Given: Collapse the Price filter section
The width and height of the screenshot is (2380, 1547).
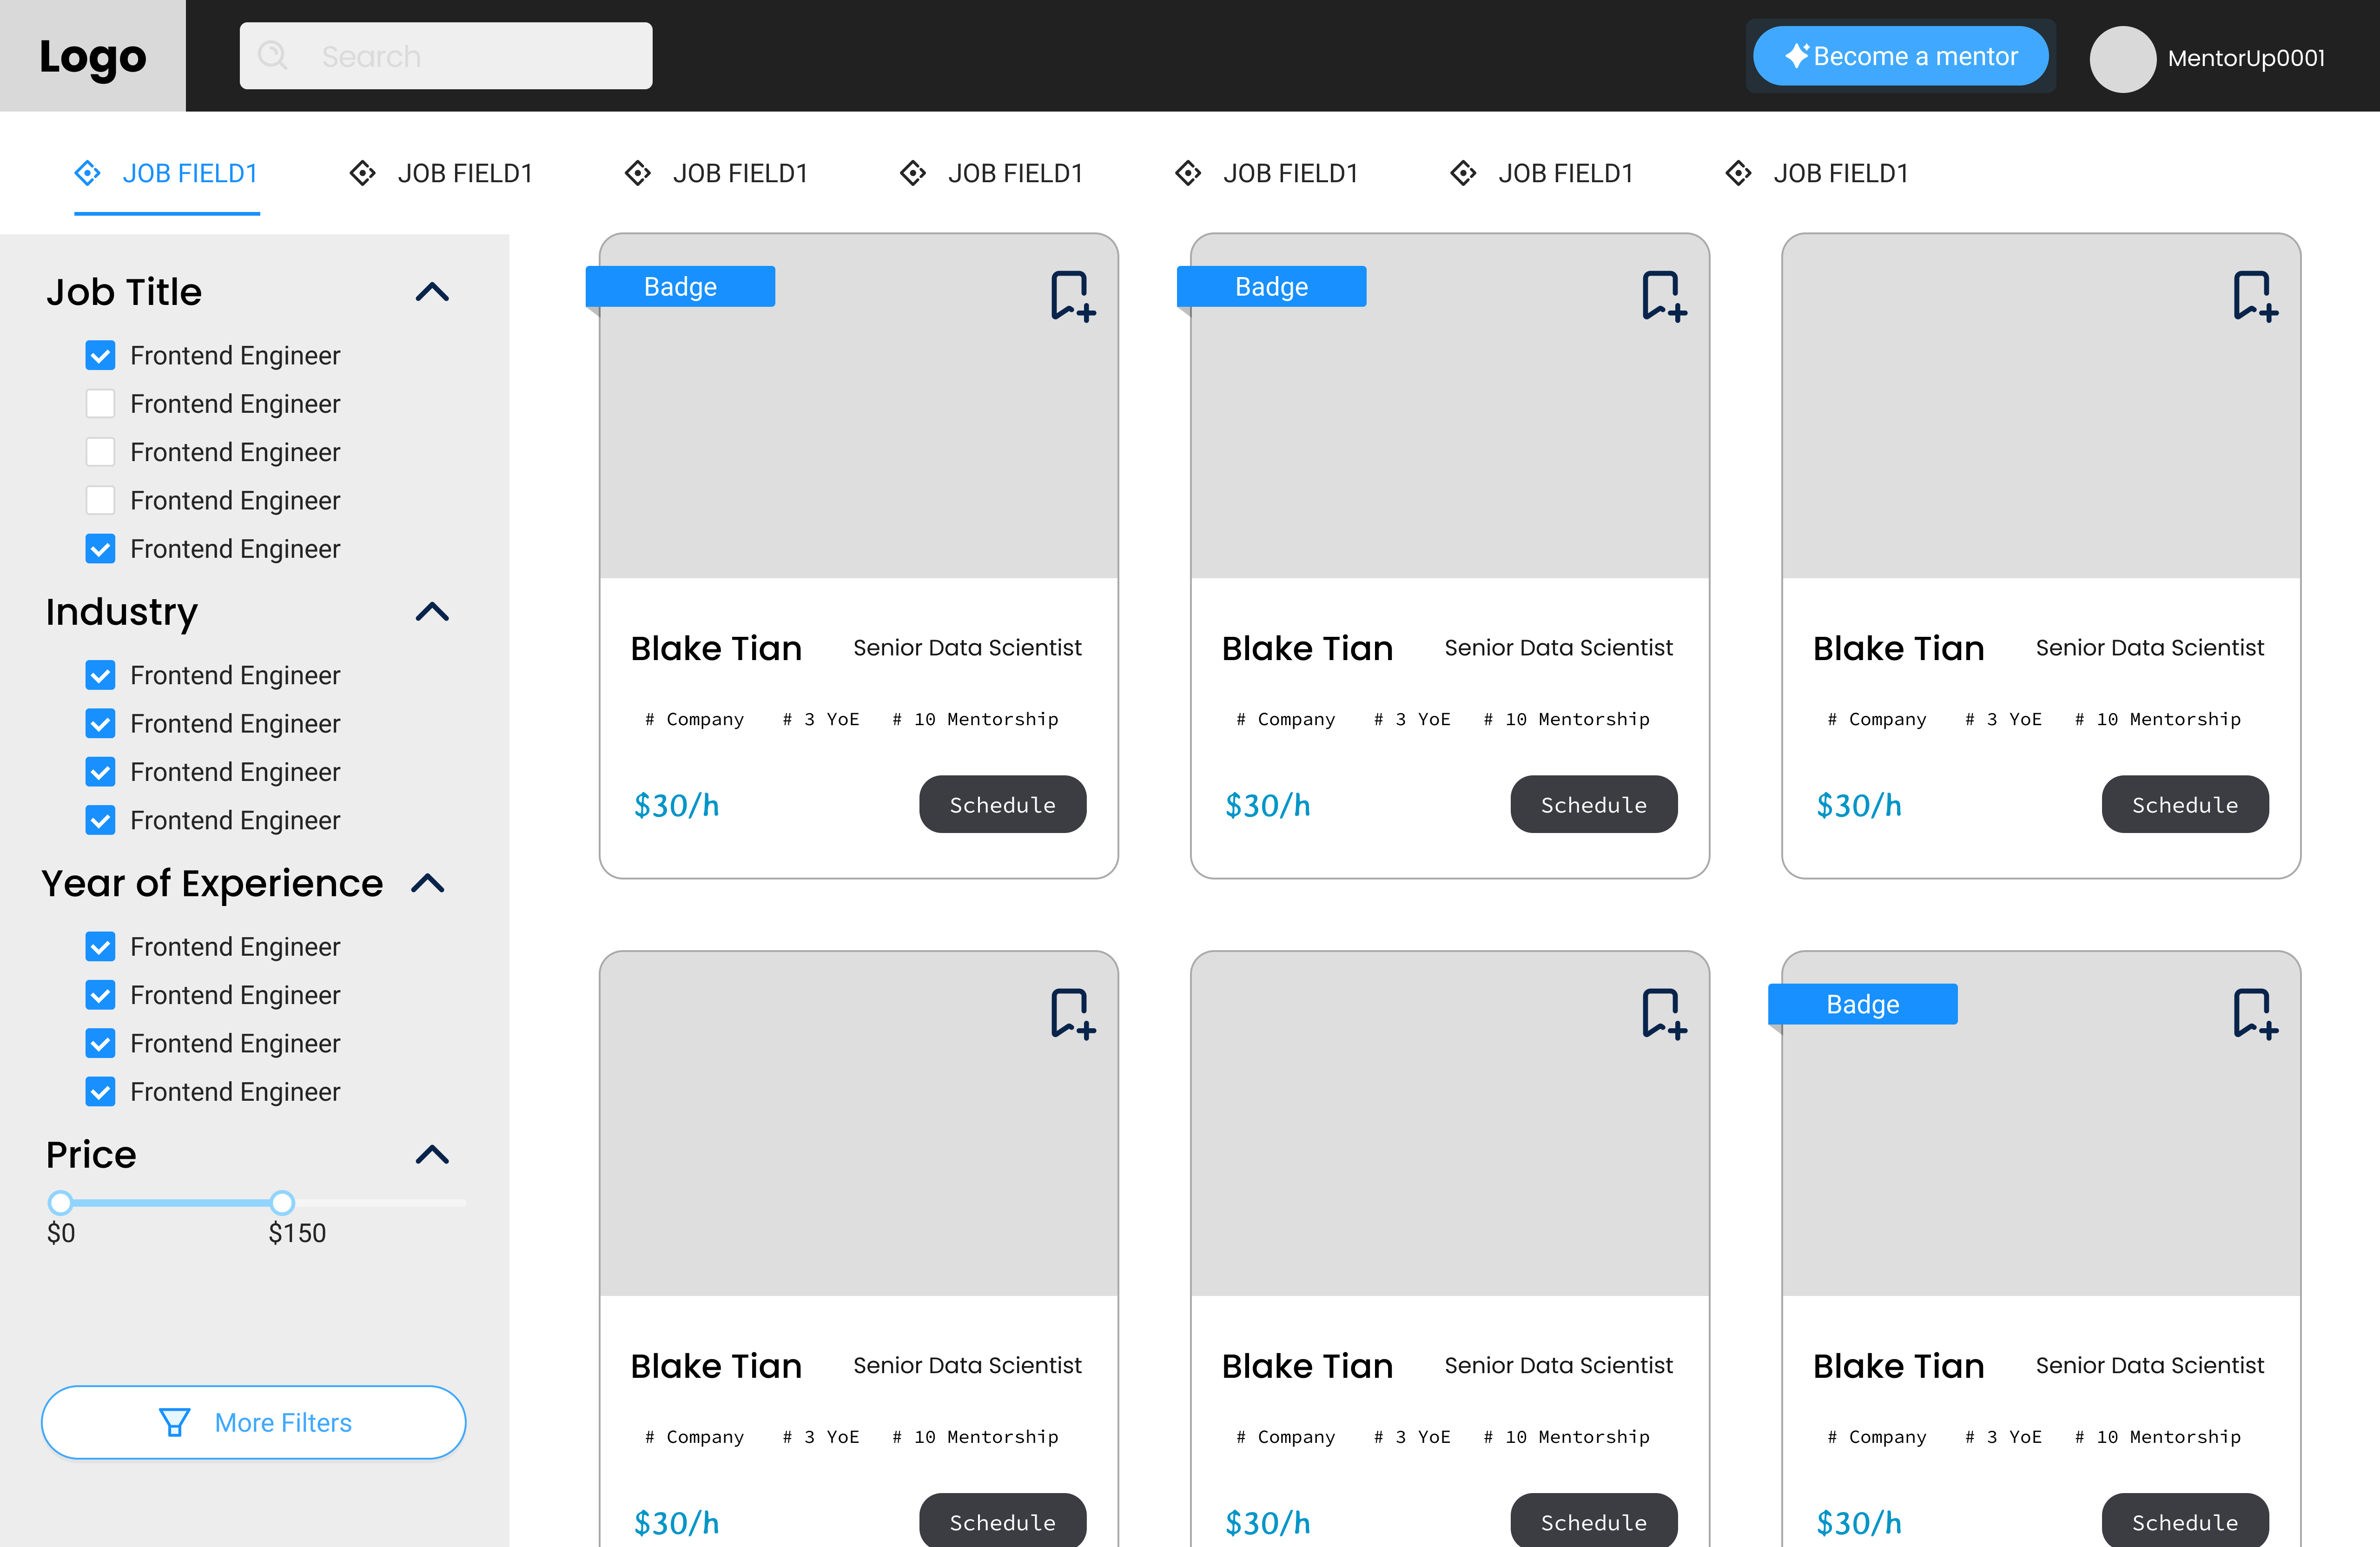Looking at the screenshot, I should tap(432, 1155).
